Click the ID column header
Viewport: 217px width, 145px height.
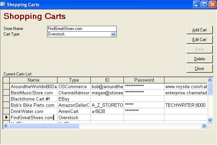coord(107,80)
